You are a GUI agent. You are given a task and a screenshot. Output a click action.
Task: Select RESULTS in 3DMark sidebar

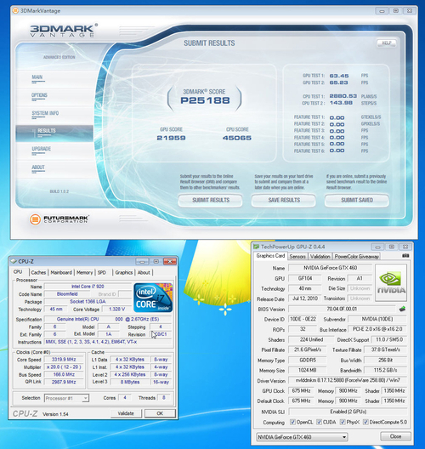pos(54,134)
